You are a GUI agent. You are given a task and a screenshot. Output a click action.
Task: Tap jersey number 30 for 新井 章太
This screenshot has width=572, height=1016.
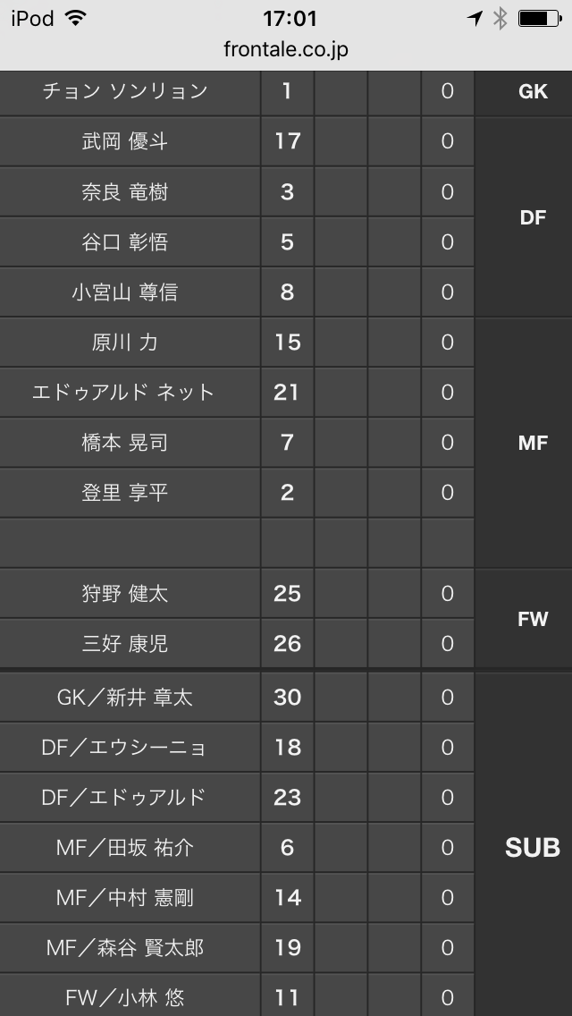[x=287, y=698]
